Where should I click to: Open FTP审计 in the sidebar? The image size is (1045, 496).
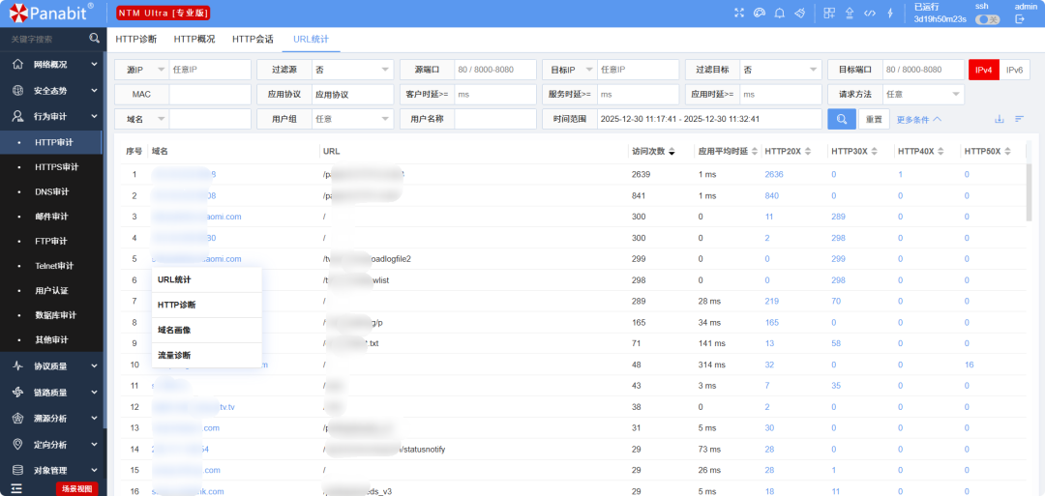(52, 241)
